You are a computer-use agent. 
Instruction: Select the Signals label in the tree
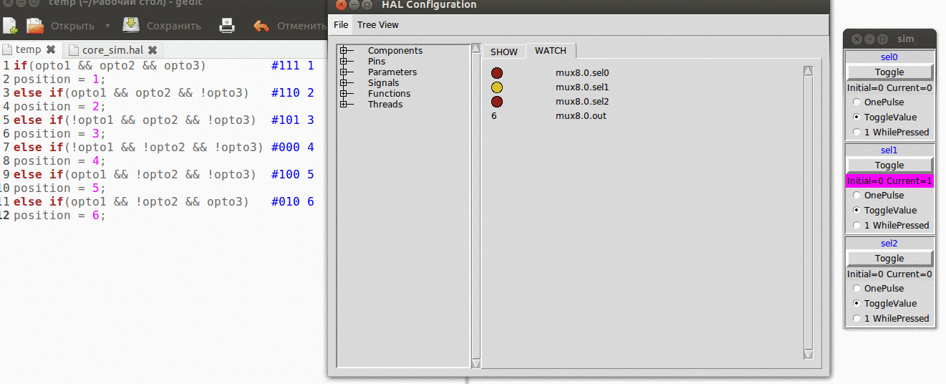(384, 83)
